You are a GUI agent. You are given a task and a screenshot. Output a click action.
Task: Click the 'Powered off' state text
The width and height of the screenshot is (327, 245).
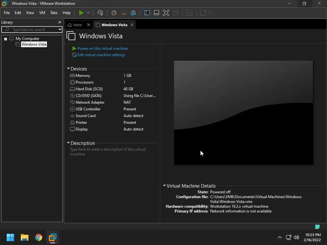click(x=220, y=192)
